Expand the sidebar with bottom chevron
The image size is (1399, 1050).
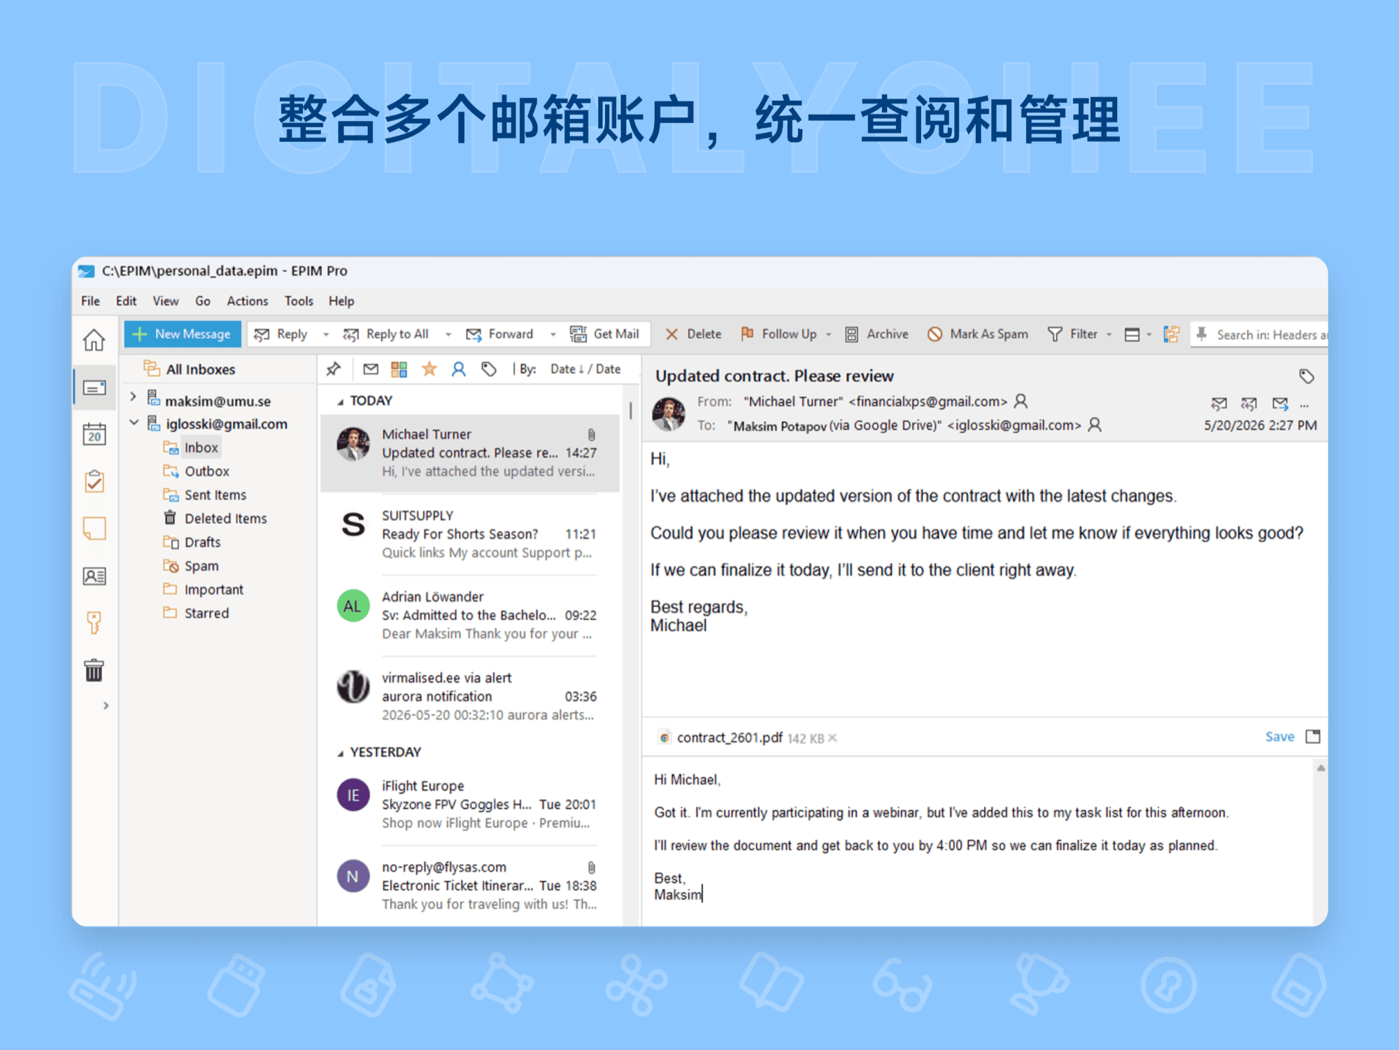106,706
